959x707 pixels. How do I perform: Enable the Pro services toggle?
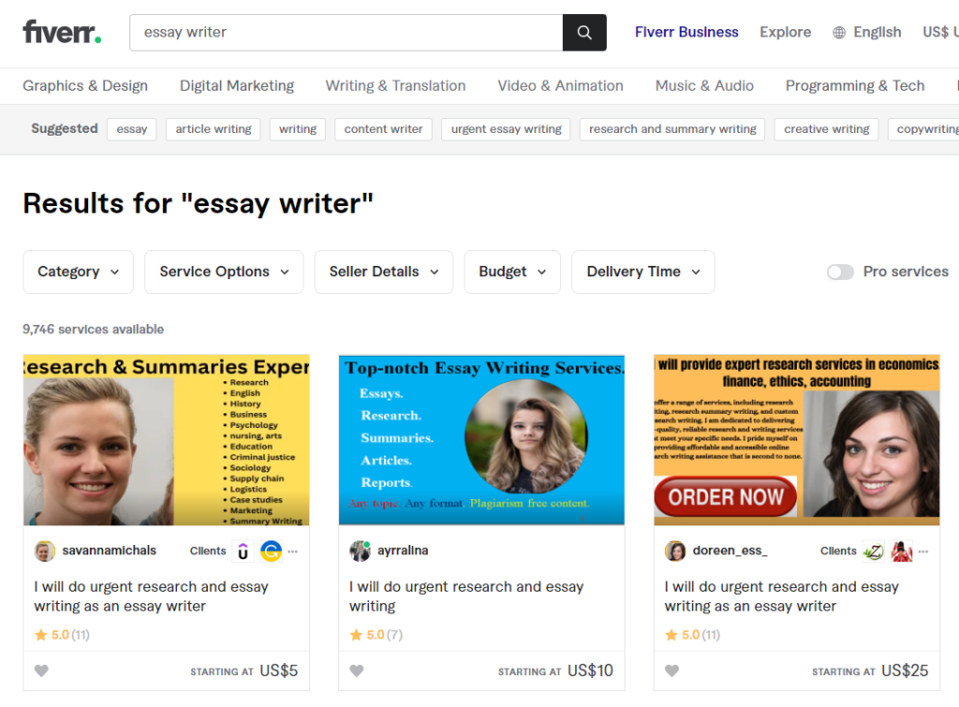click(840, 272)
